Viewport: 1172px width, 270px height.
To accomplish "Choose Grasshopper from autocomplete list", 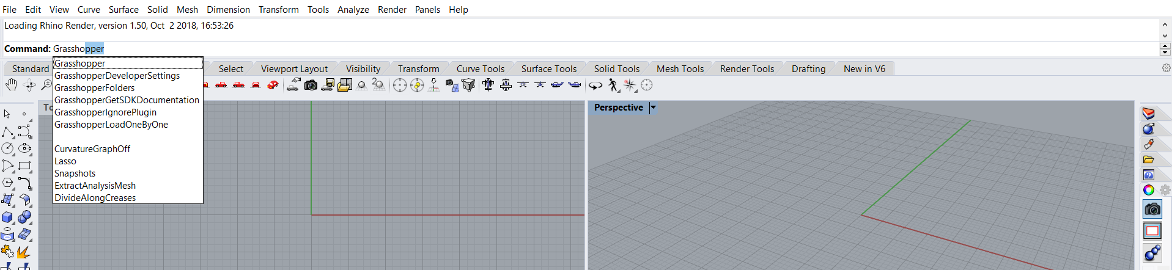I will [128, 63].
